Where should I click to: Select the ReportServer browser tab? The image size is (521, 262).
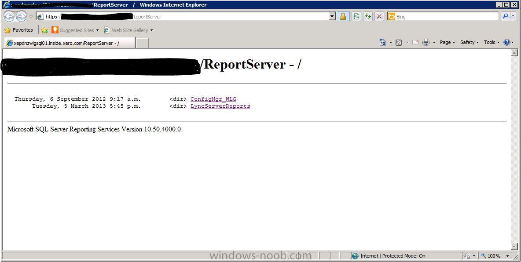(70, 43)
